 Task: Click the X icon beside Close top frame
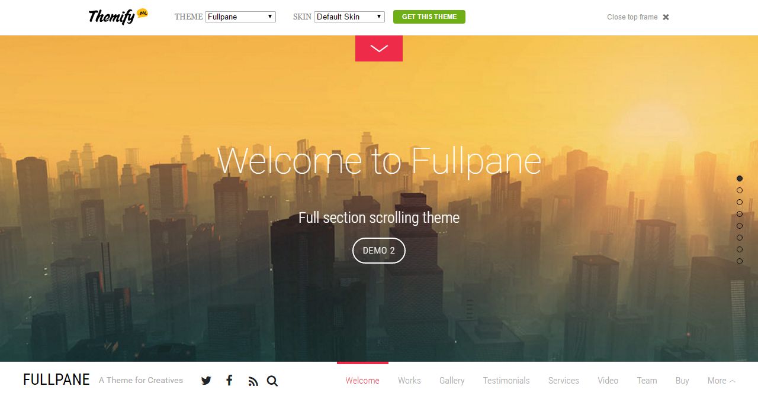(x=666, y=17)
